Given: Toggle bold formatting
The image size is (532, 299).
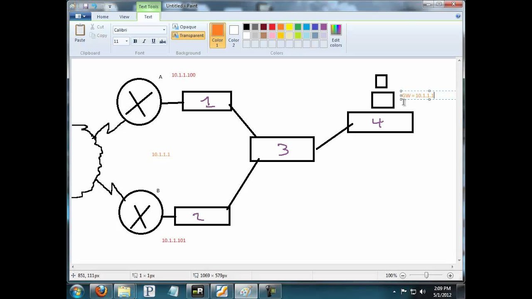Looking at the screenshot, I should coord(135,41).
